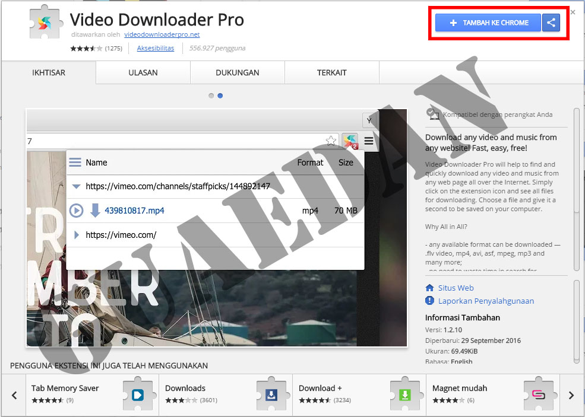
Task: Click the Format column header
Action: point(310,163)
